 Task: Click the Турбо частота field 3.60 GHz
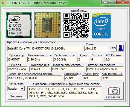tap(64, 59)
